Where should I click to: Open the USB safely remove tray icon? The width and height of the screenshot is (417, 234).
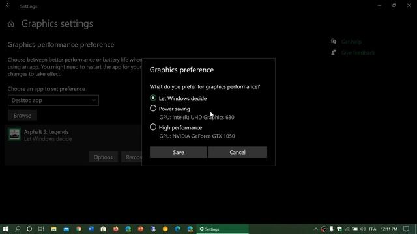(x=332, y=229)
